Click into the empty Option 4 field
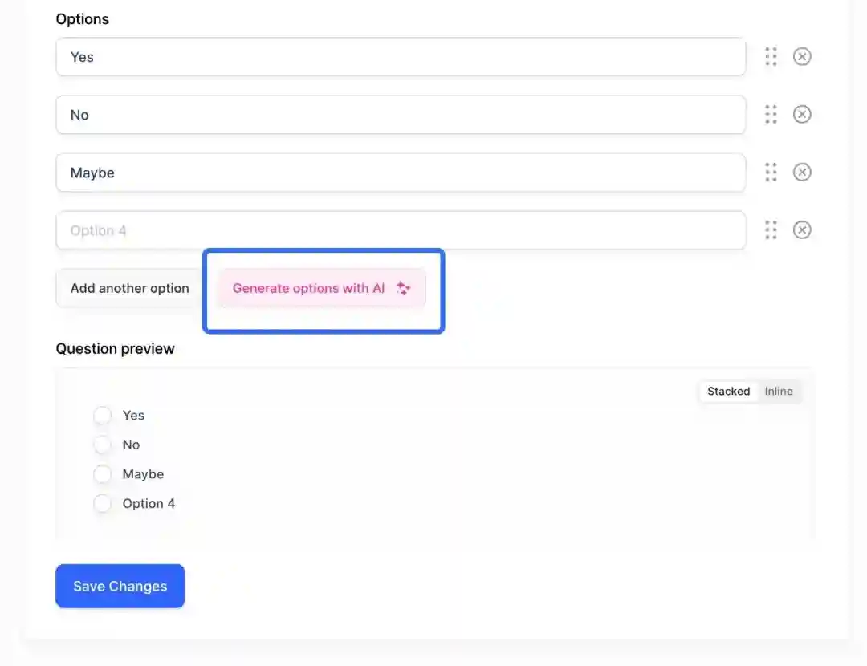867x666 pixels. (401, 230)
